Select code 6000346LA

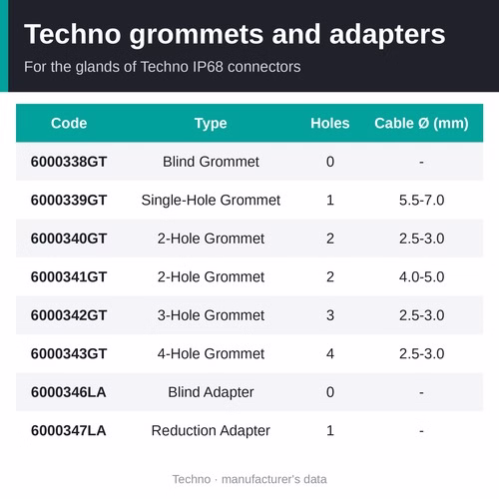click(x=69, y=392)
